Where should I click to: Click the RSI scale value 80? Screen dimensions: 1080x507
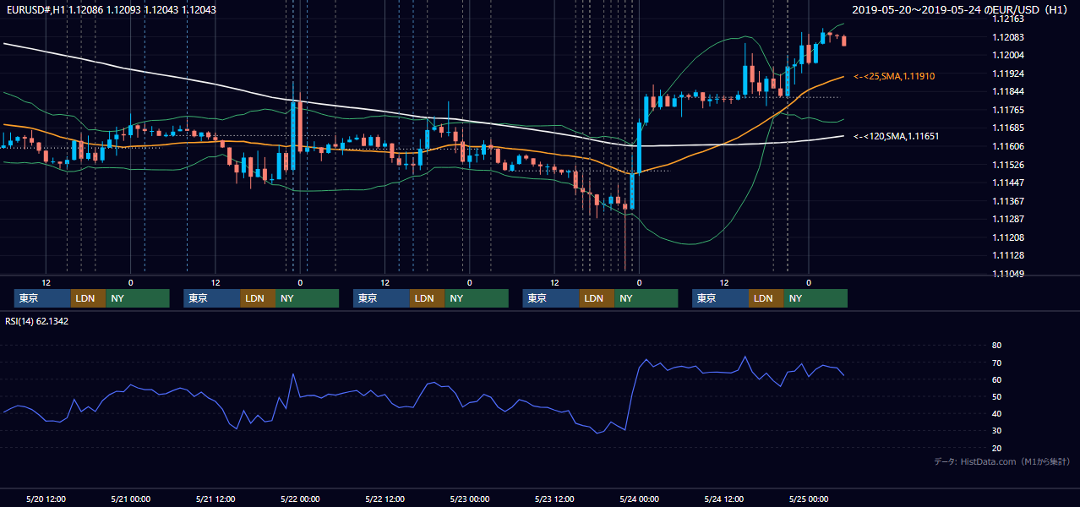(x=996, y=346)
